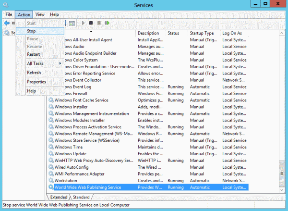Click the scrollbar up arrow
This screenshot has width=288, height=211.
[282, 33]
